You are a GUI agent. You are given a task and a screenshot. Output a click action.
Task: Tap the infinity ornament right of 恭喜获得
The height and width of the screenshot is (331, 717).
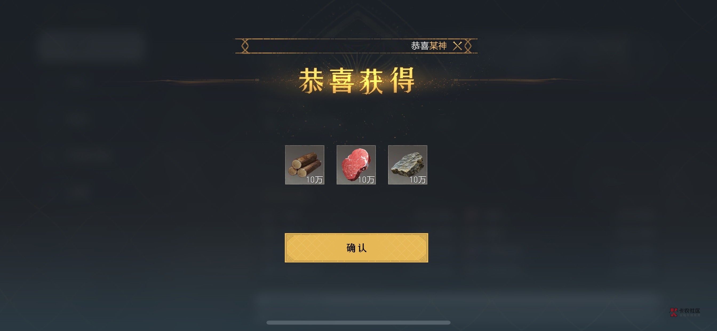tap(456, 80)
